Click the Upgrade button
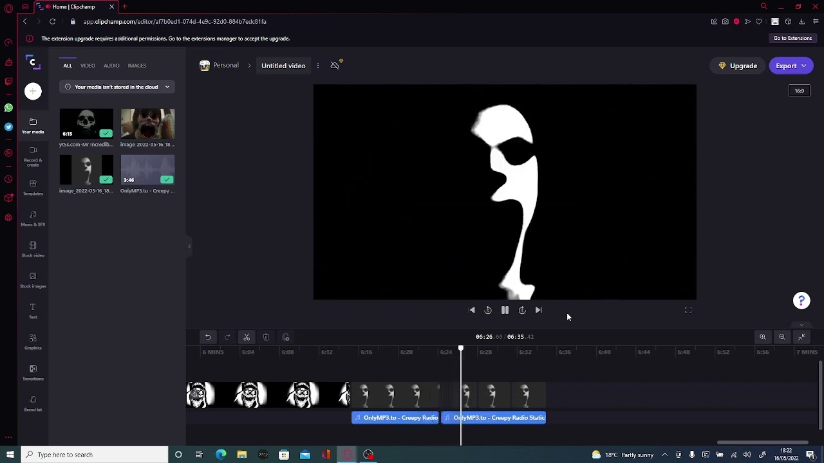Screen dimensions: 824x463 (738, 66)
